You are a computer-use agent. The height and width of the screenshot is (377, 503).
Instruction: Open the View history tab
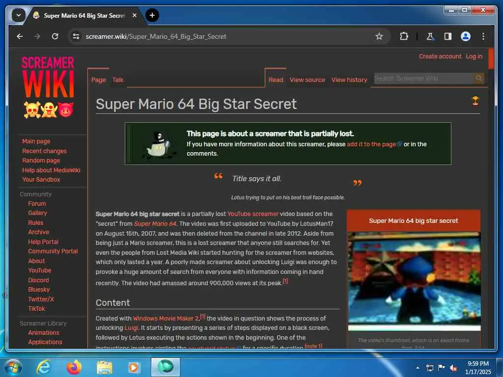pyautogui.click(x=349, y=80)
